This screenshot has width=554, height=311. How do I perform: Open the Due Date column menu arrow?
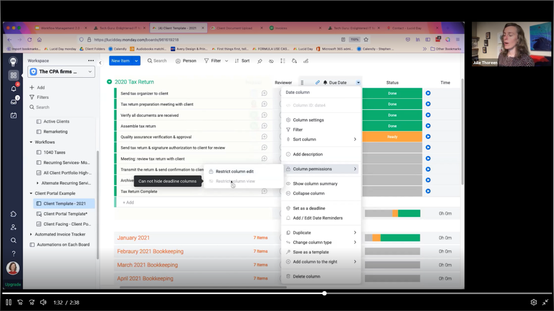point(358,83)
